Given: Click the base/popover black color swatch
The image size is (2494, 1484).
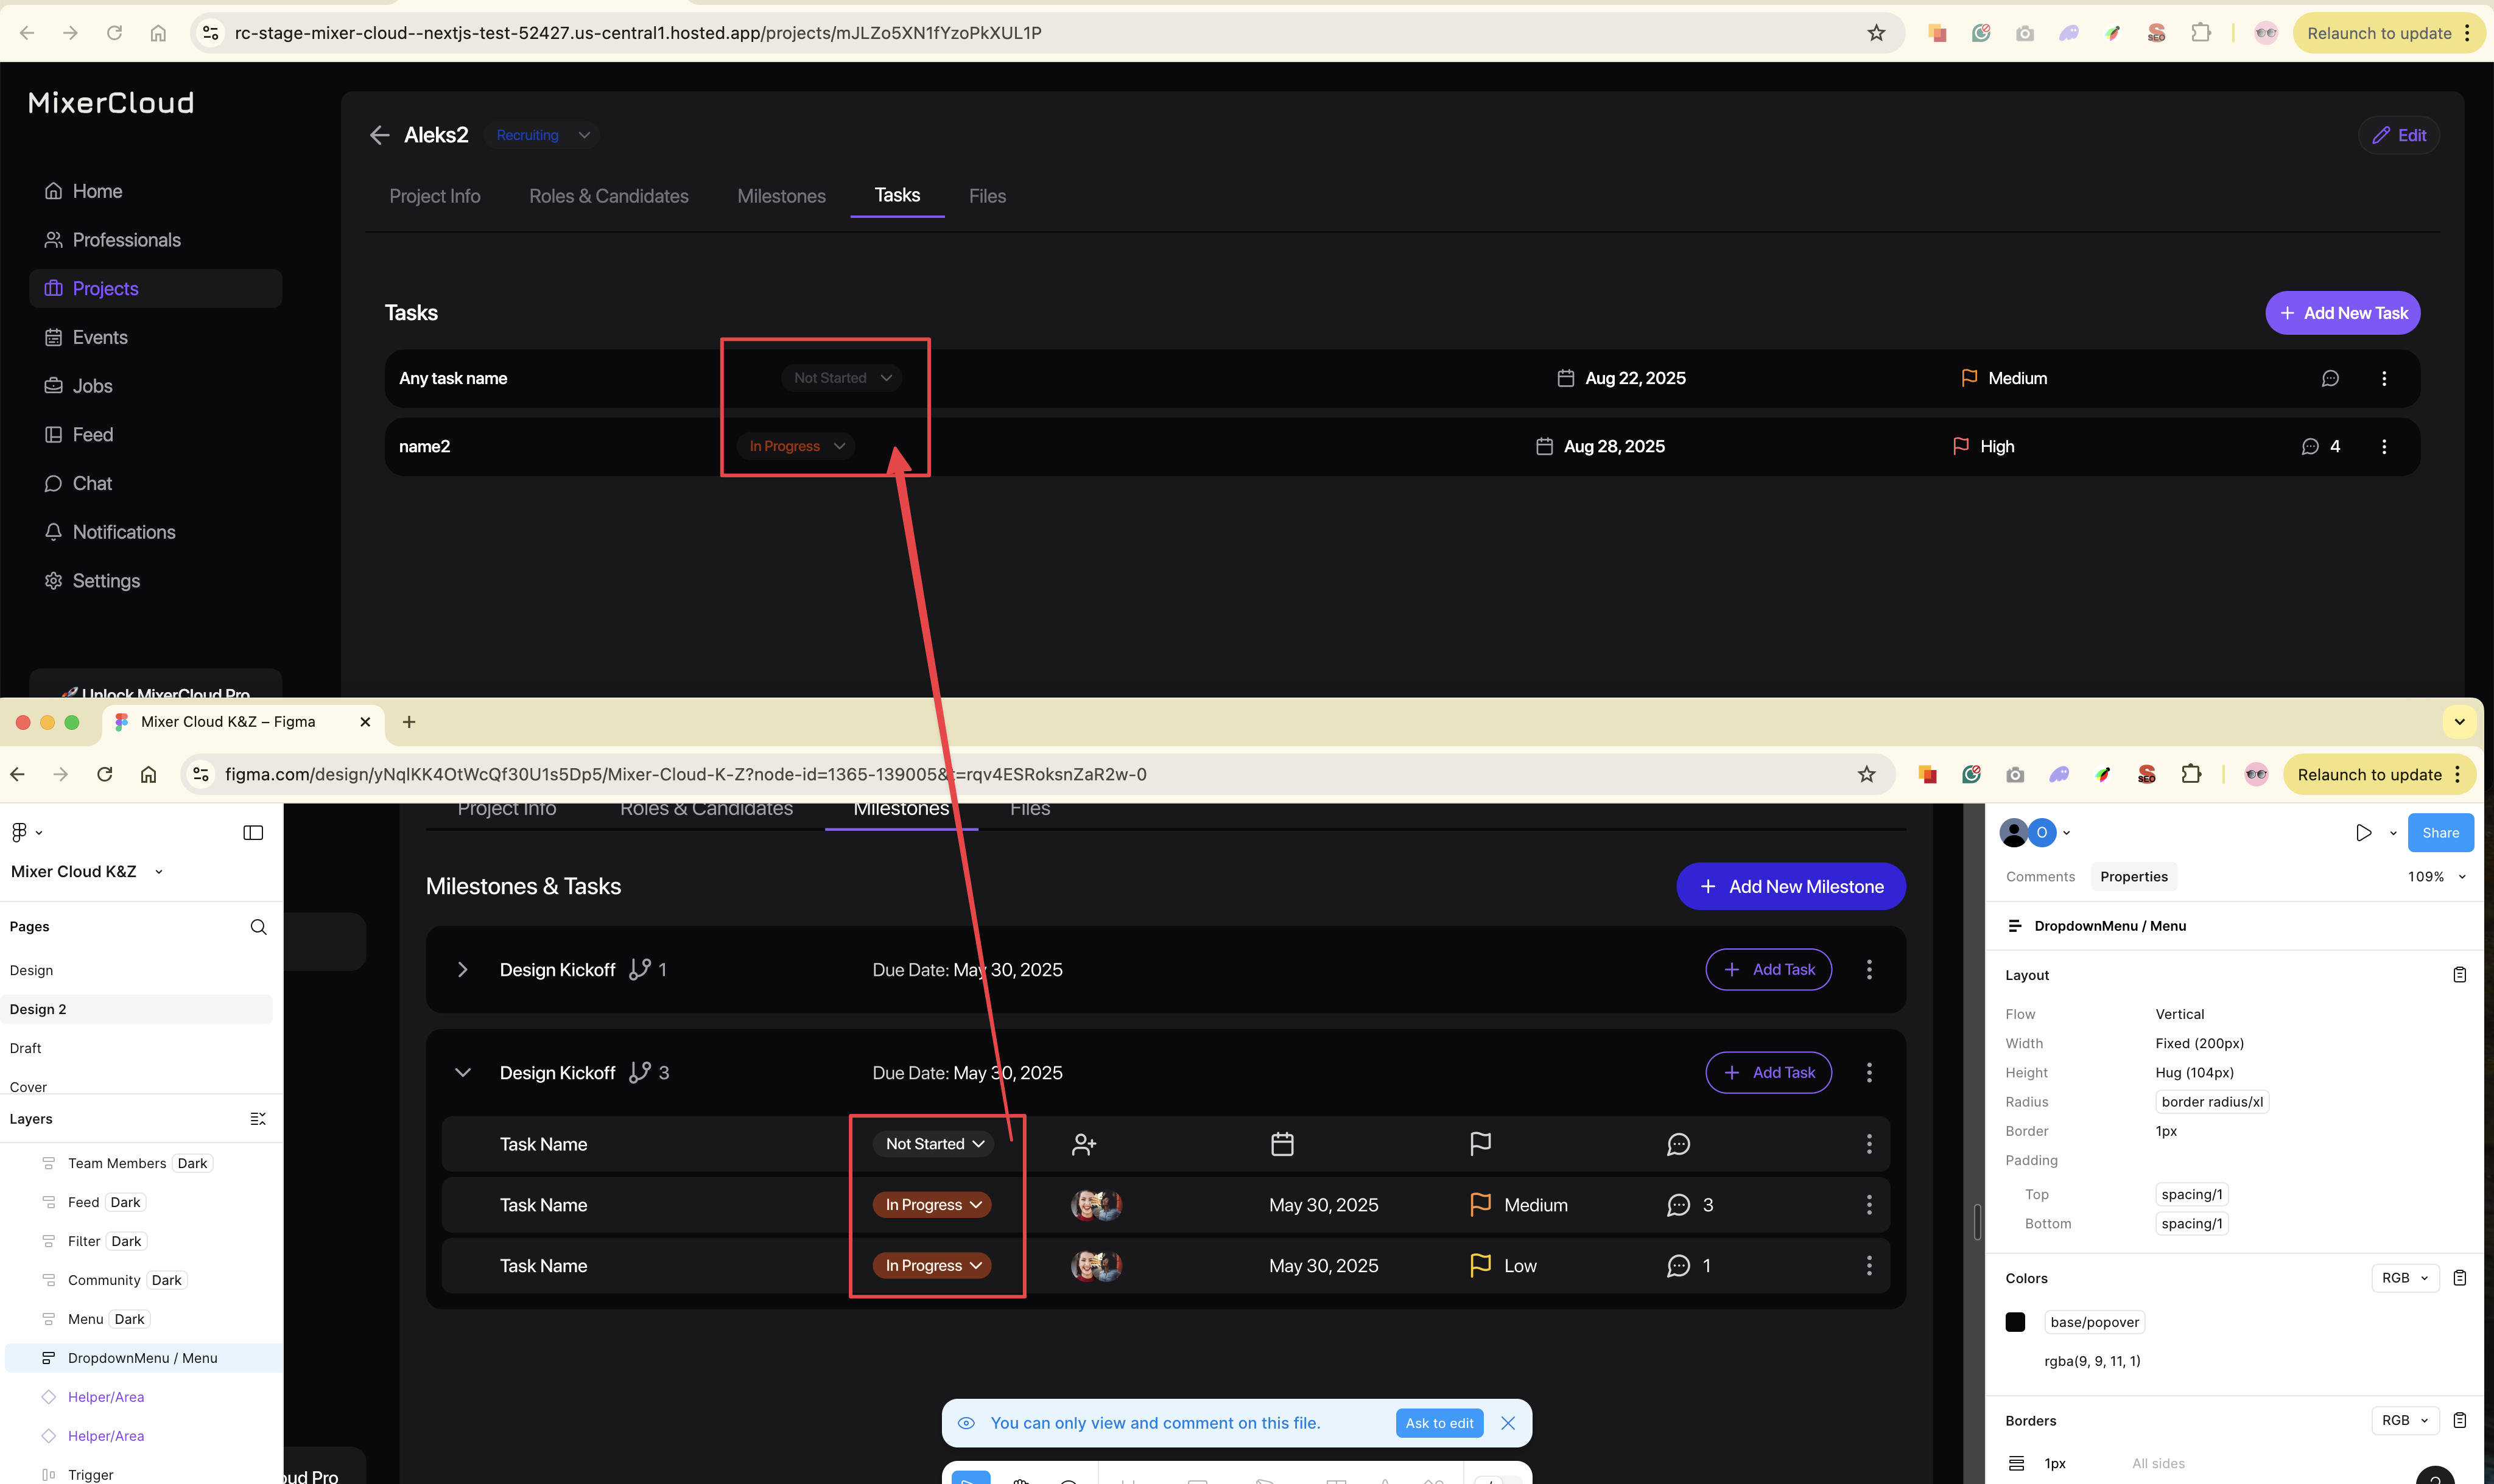Looking at the screenshot, I should tap(2015, 1322).
